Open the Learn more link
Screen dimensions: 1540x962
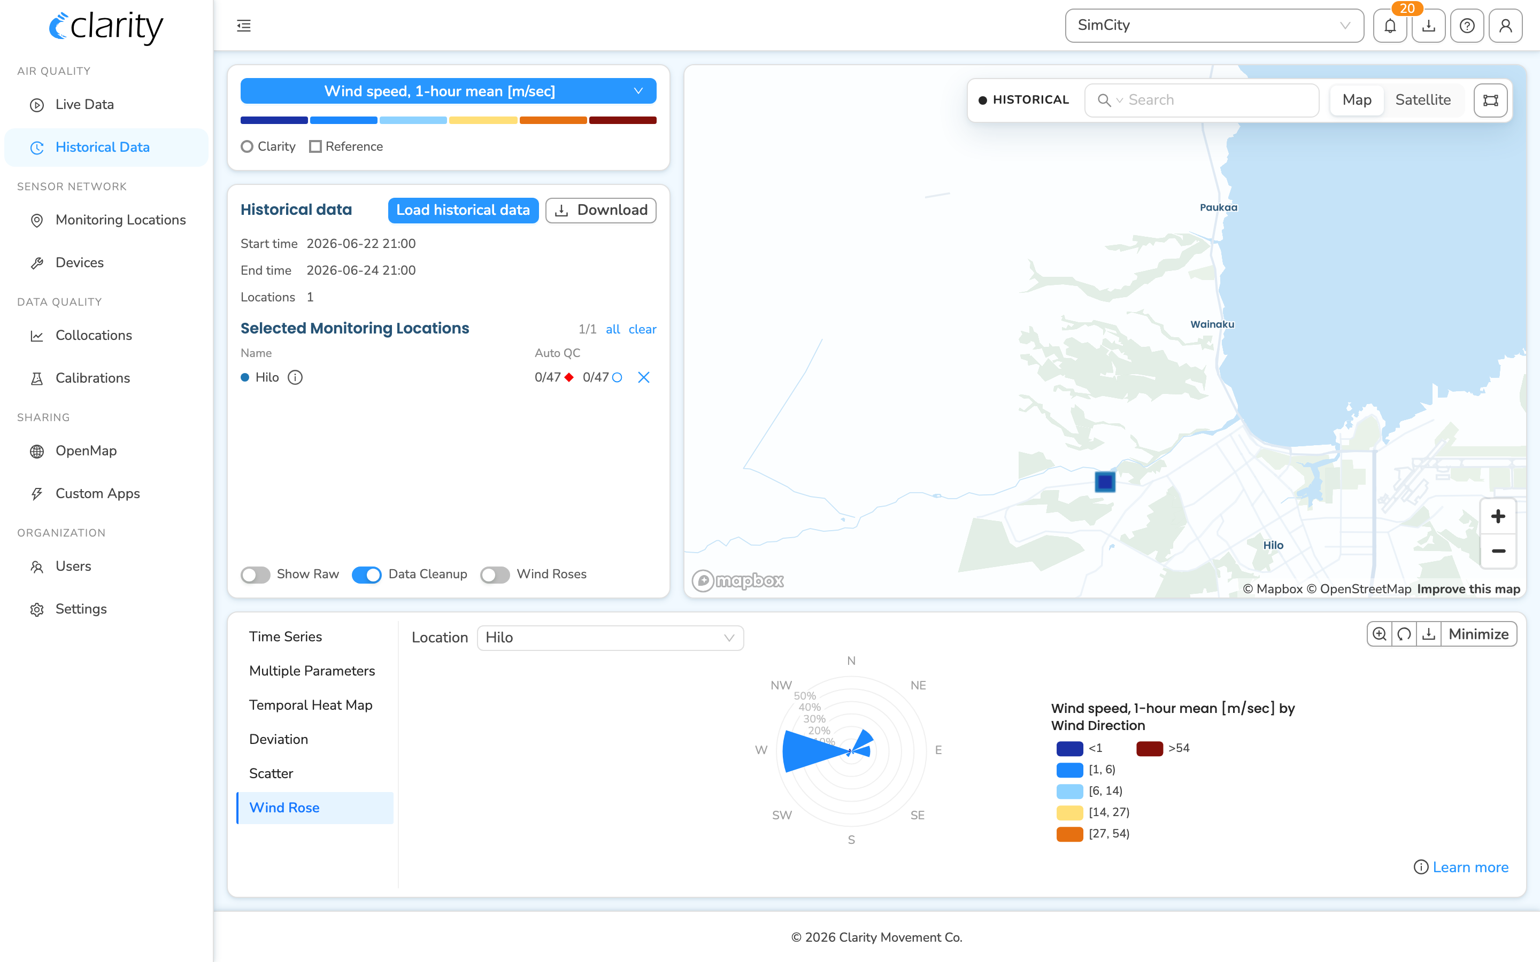click(1470, 867)
